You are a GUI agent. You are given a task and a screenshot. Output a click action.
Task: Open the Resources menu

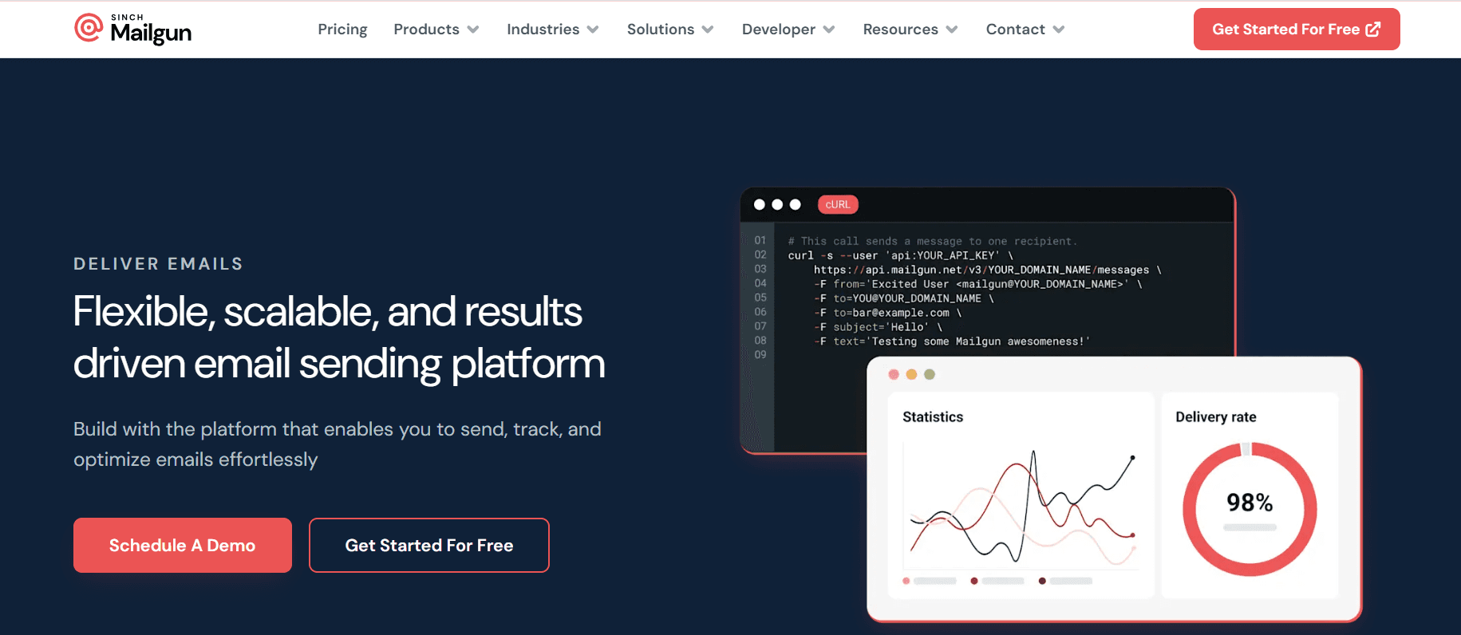(901, 30)
